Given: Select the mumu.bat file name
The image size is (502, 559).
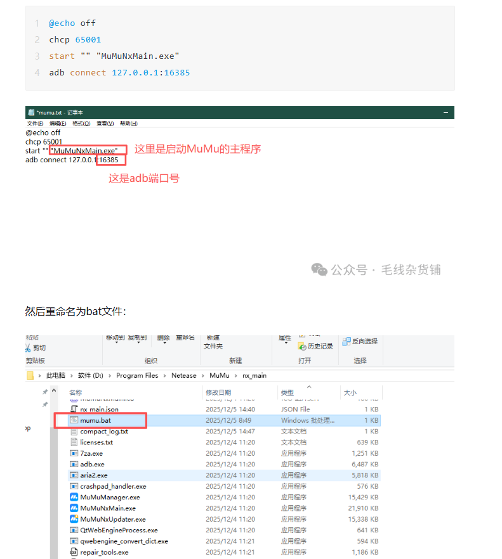Looking at the screenshot, I should [x=95, y=420].
